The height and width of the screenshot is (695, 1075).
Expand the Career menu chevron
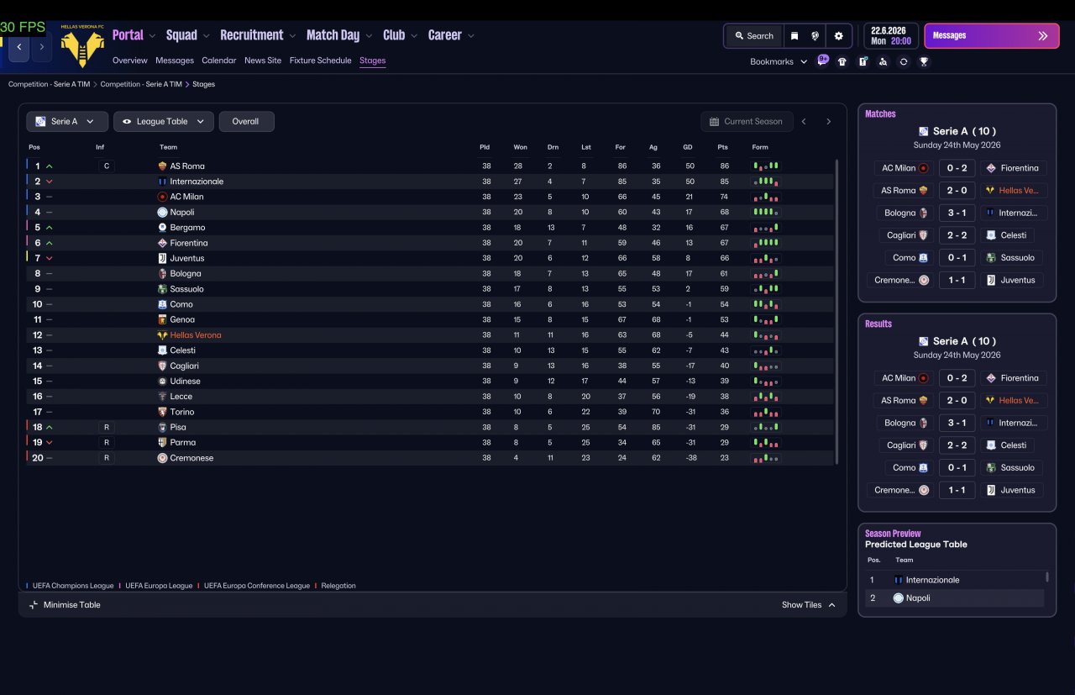pos(471,36)
